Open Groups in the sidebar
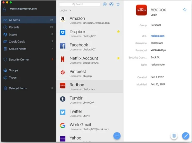Viewport: 192px width, 143px height. 29,70
